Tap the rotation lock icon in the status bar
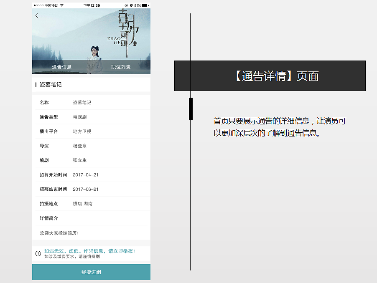 pos(126,5)
